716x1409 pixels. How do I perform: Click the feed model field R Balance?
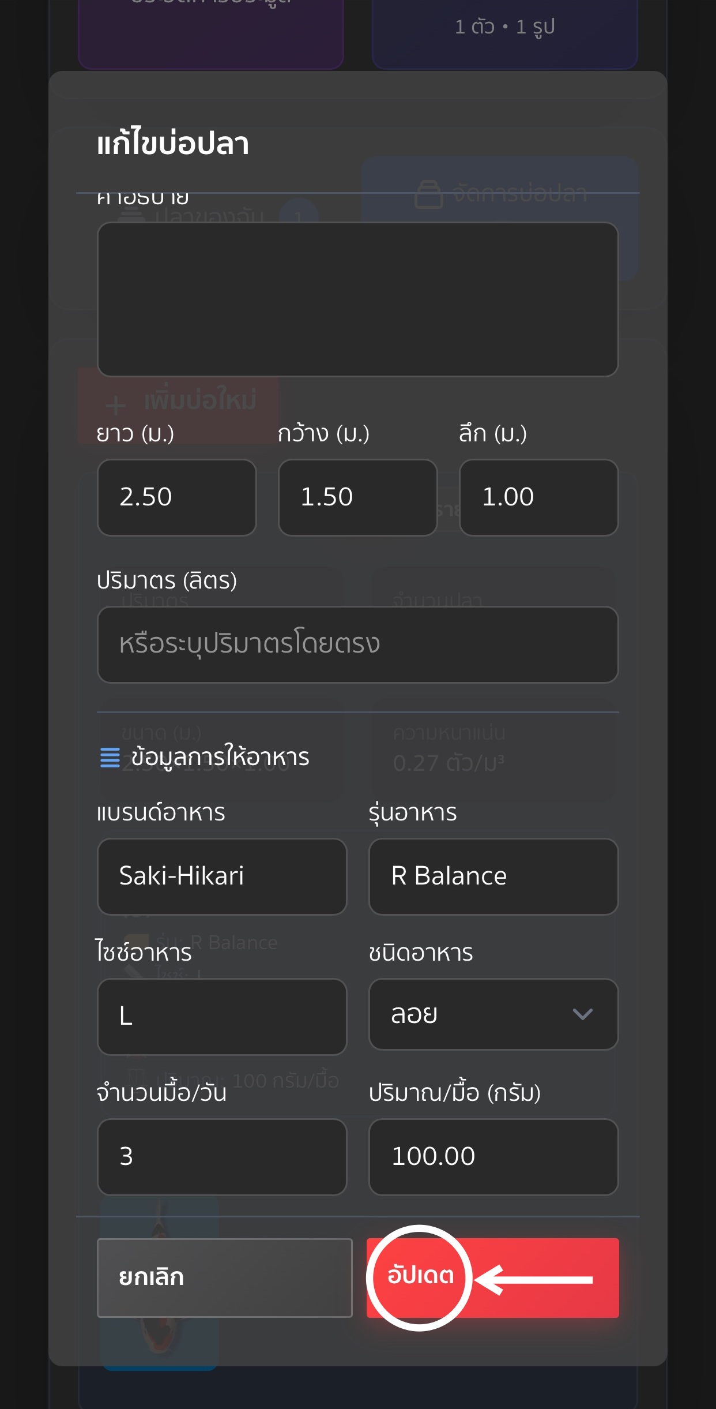493,876
